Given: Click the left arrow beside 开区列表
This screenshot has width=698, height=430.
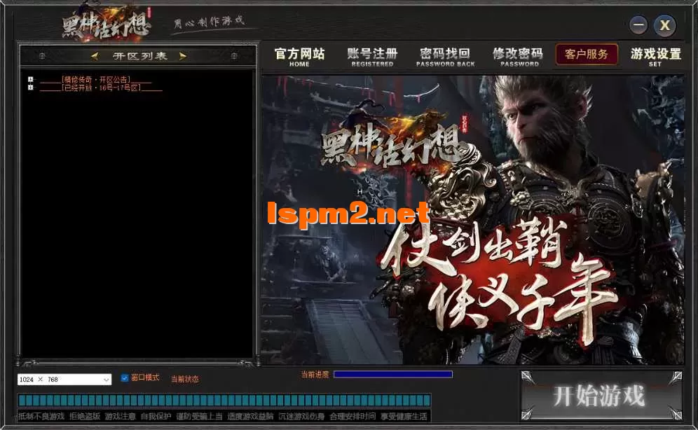Looking at the screenshot, I should tap(95, 56).
